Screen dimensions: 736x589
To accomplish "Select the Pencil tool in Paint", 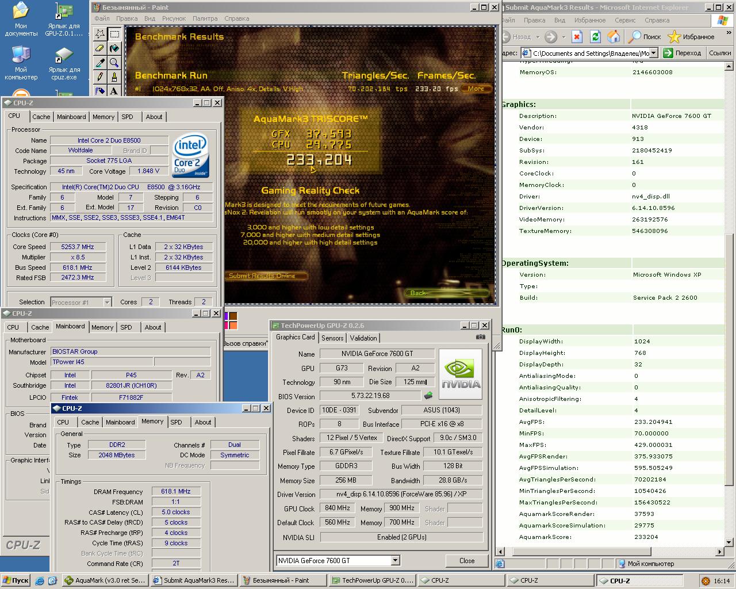I will tap(100, 77).
